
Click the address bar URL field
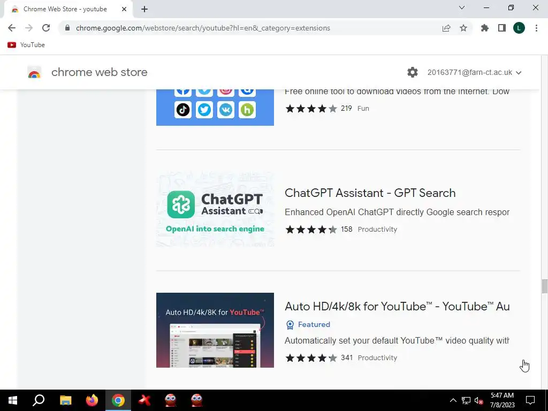203,28
